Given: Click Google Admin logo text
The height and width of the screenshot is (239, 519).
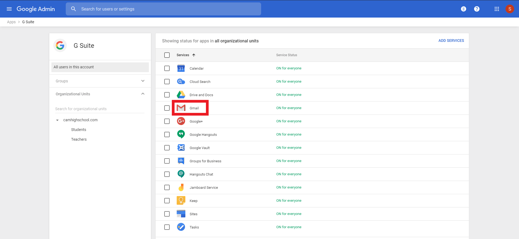Looking at the screenshot, I should click(36, 9).
